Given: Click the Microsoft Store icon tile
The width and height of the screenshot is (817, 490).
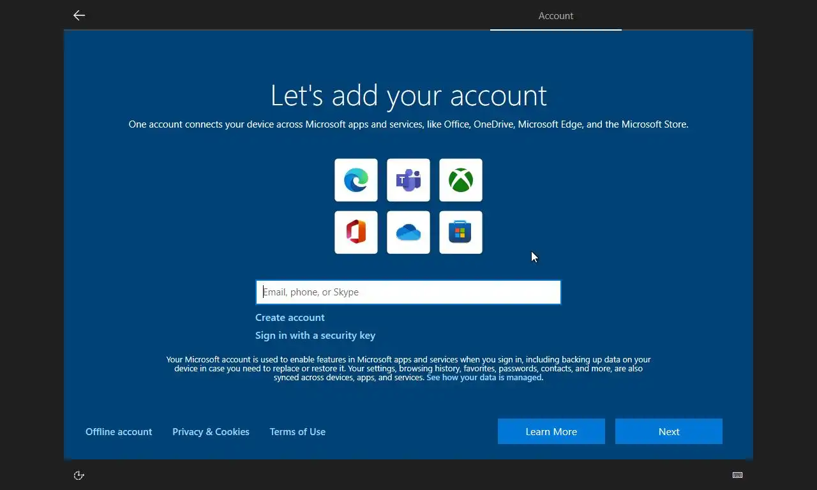Looking at the screenshot, I should (461, 232).
